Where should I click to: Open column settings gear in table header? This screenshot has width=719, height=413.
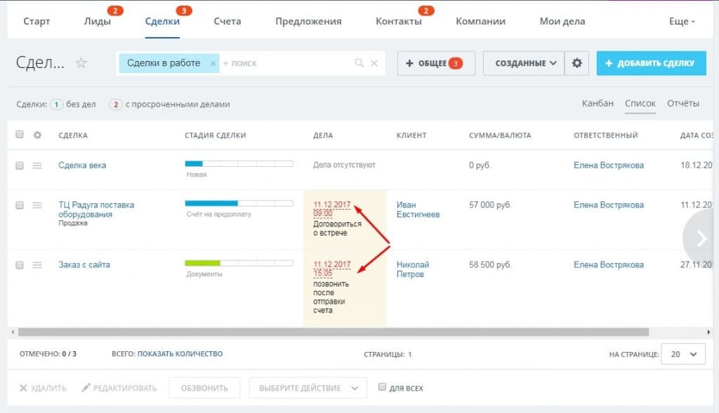pos(38,135)
